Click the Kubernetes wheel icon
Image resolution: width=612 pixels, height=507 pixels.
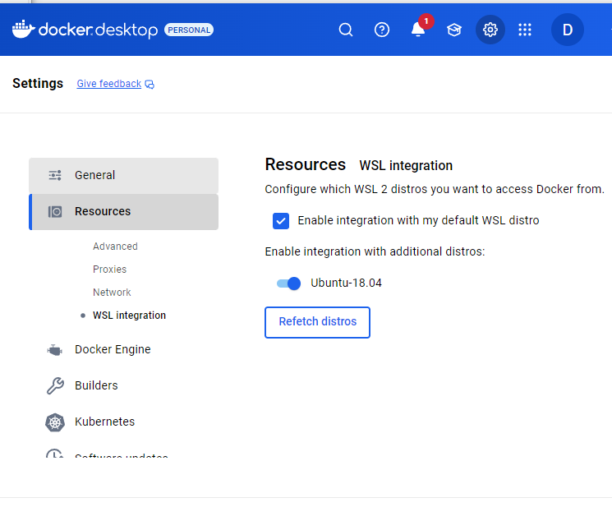pyautogui.click(x=55, y=422)
